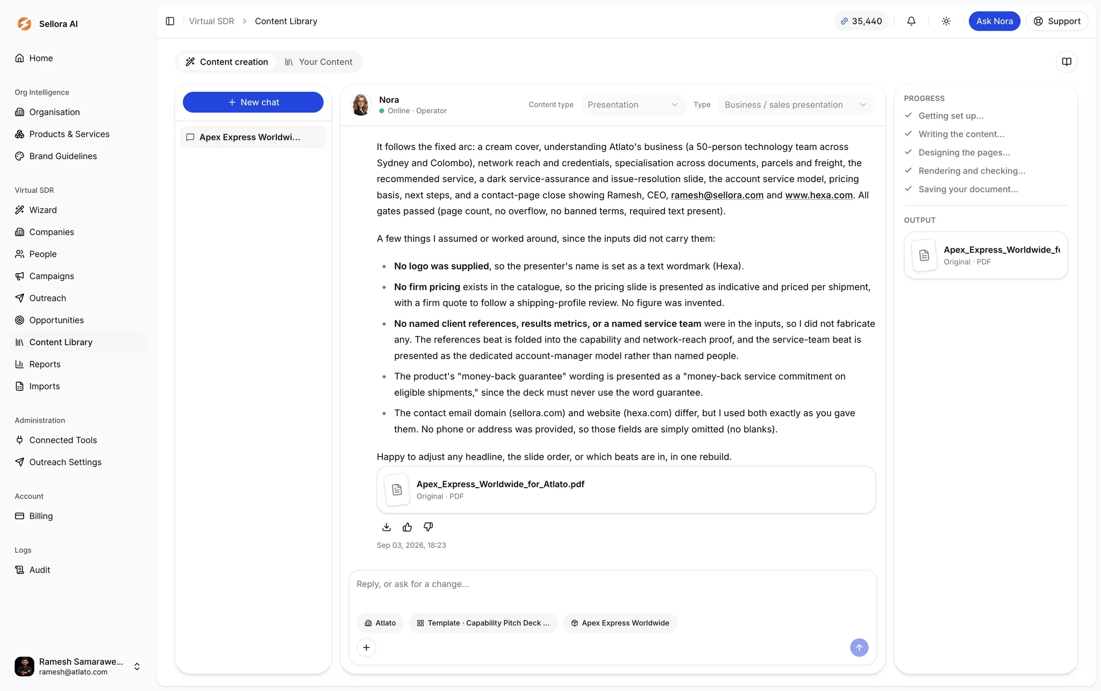This screenshot has width=1101, height=691.
Task: Click the Support button
Action: (1057, 21)
